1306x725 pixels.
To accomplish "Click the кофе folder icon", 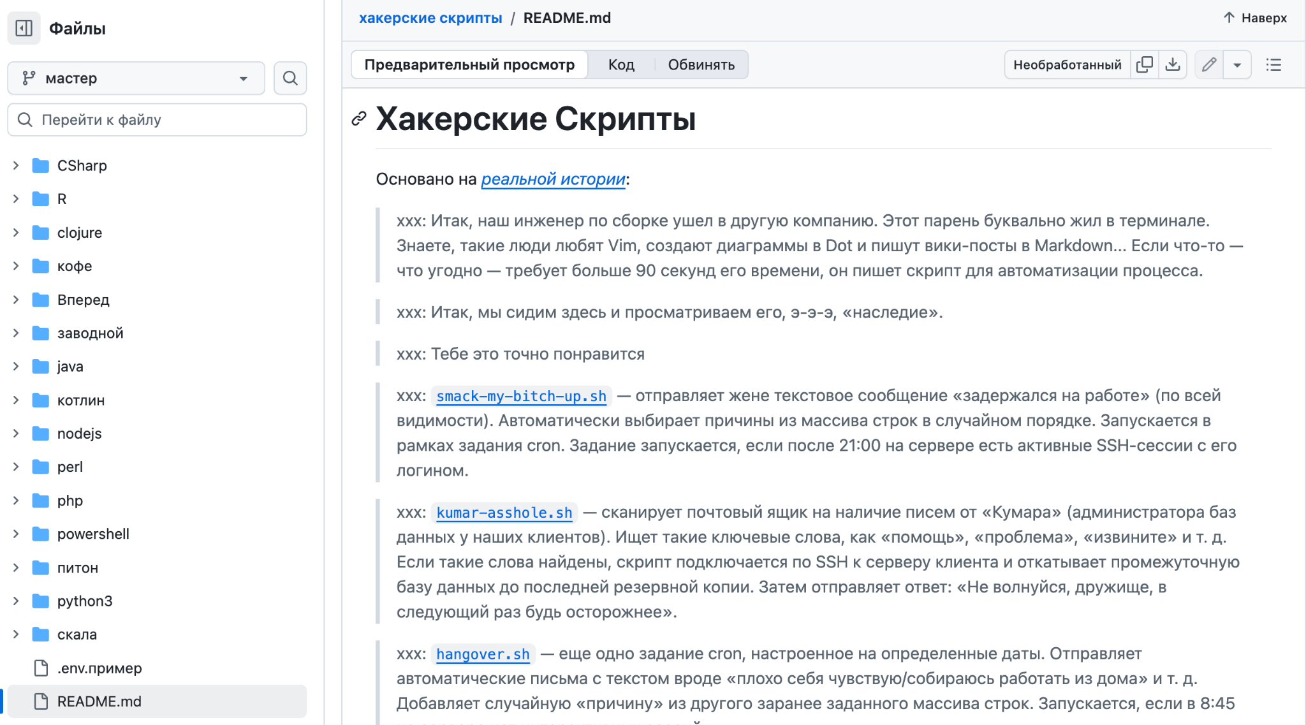I will 40,266.
